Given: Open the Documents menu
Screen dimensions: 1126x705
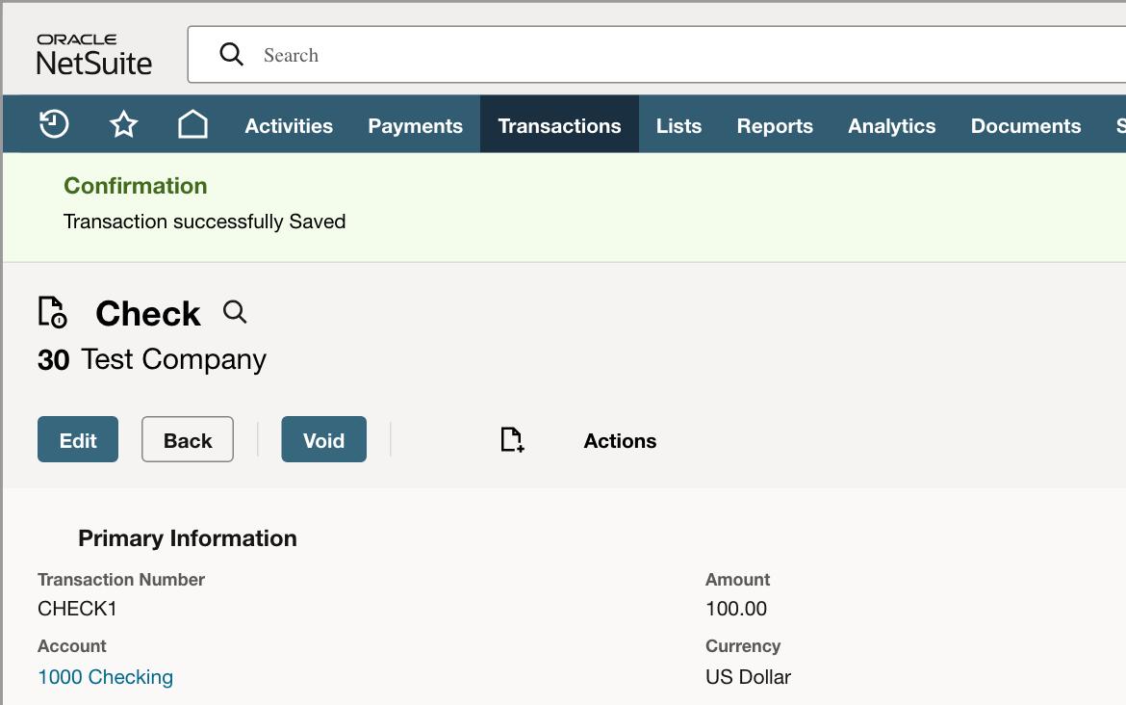Looking at the screenshot, I should (1026, 126).
